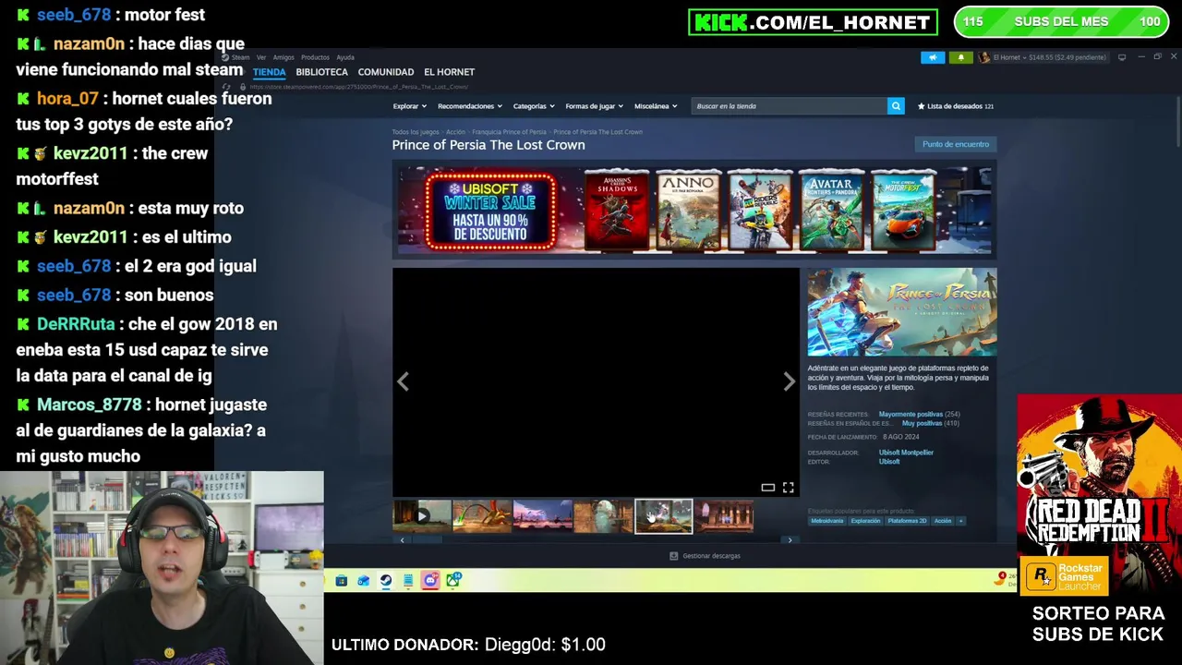The height and width of the screenshot is (665, 1182).
Task: Select the Exploración tag
Action: coord(865,521)
